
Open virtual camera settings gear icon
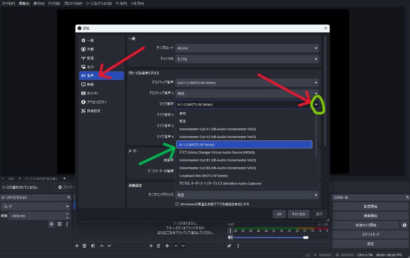[404, 225]
